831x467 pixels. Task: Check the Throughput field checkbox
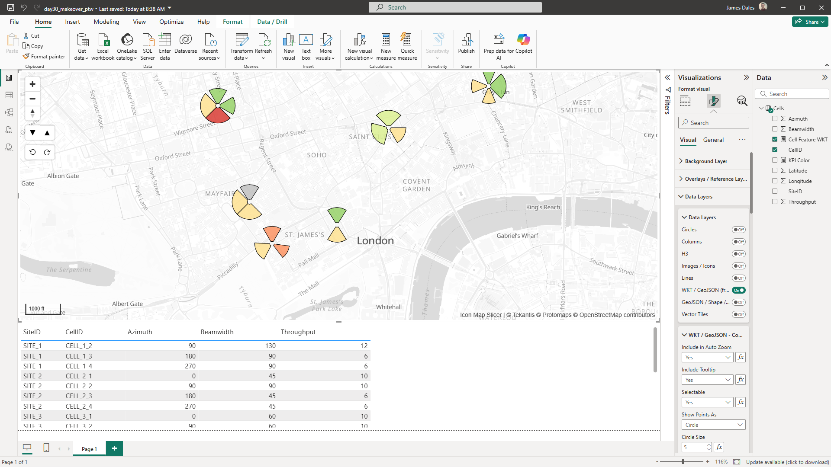tap(775, 202)
